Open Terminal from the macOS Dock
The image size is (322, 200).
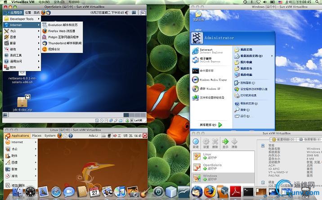tap(248, 192)
